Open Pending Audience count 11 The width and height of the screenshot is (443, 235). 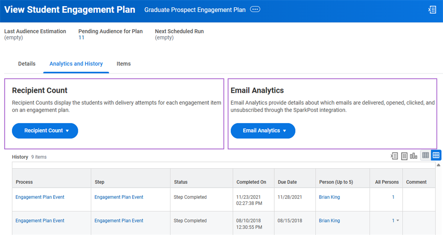point(82,38)
